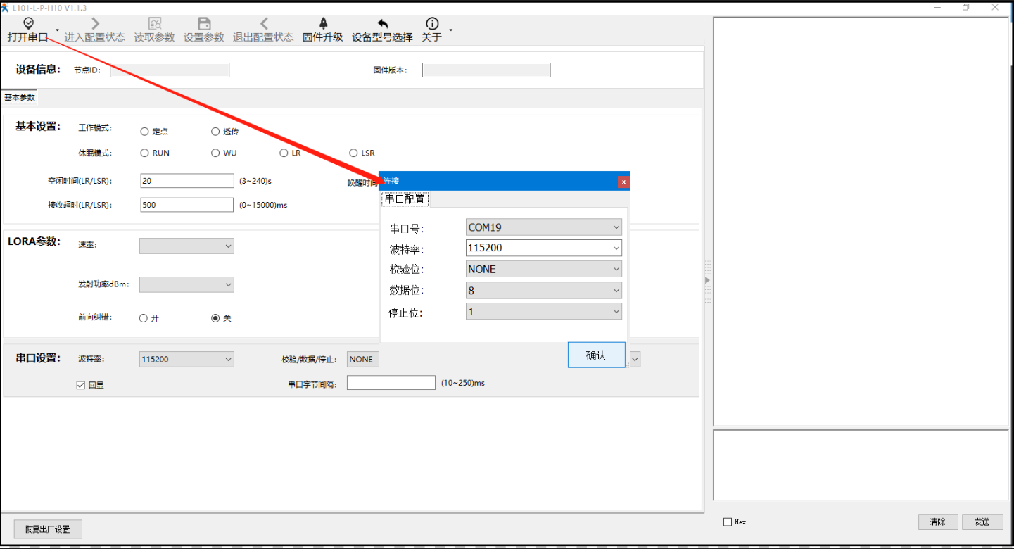Select the WU sleep mode option

[215, 153]
